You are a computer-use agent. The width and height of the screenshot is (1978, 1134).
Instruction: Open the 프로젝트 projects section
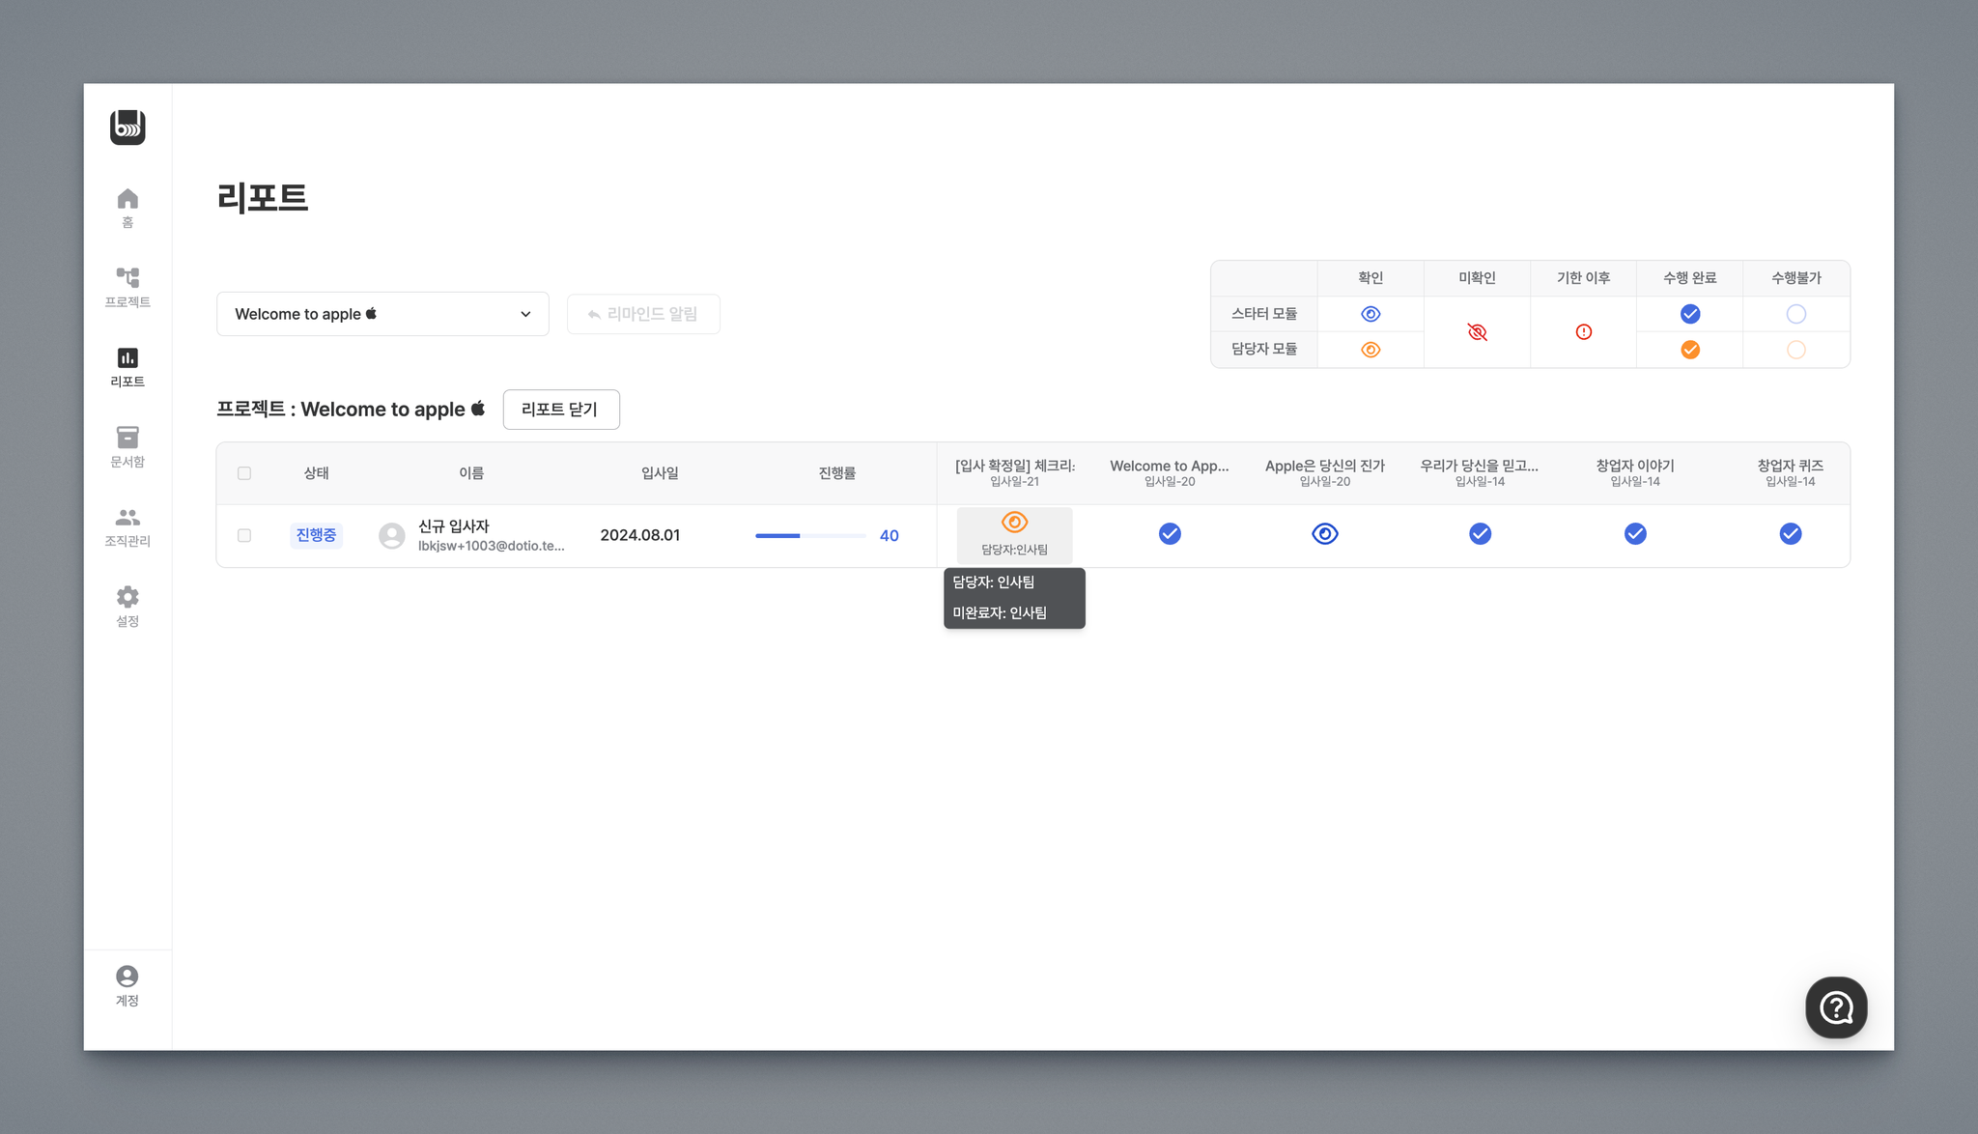point(127,287)
